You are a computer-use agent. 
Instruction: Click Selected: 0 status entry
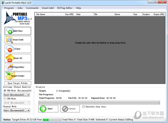(x=102, y=120)
